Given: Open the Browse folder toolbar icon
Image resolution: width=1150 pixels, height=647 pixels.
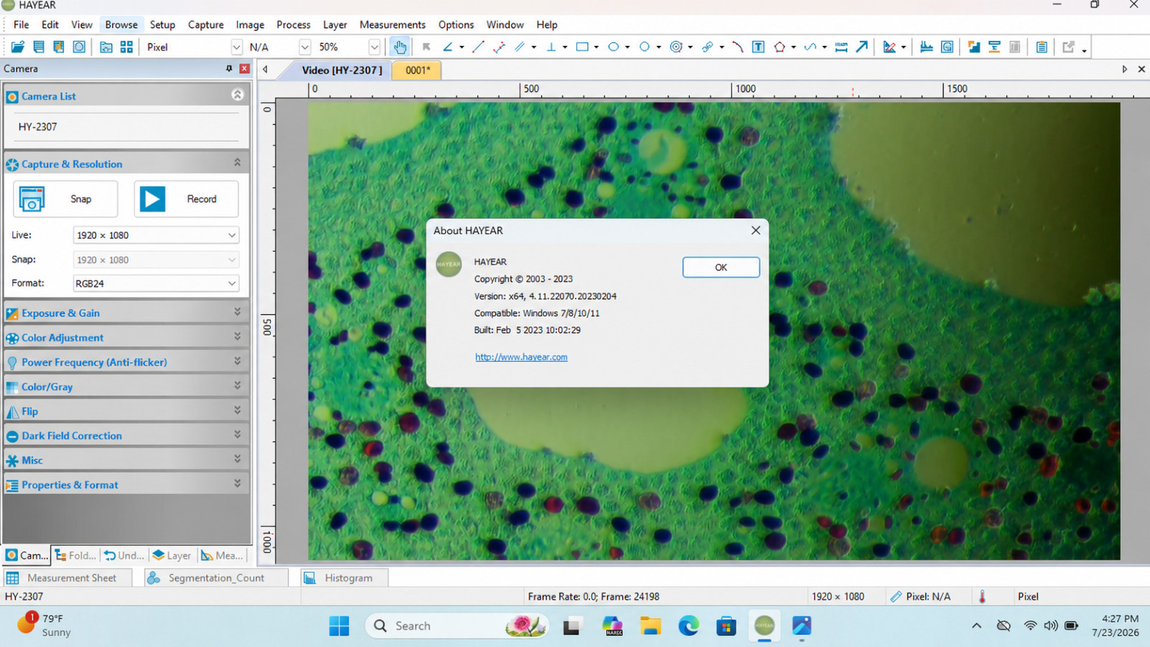Looking at the screenshot, I should (x=106, y=47).
